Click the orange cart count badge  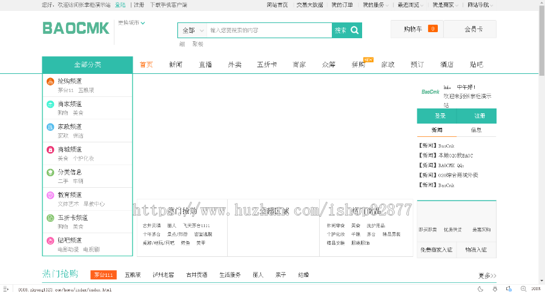tap(433, 29)
